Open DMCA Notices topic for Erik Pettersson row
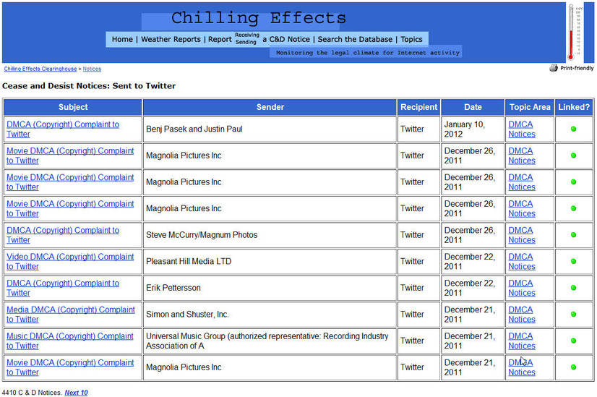The height and width of the screenshot is (397, 597). pos(522,288)
